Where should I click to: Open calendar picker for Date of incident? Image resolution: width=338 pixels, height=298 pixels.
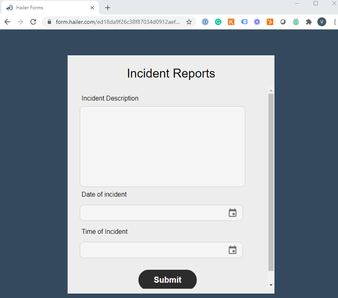[232, 213]
